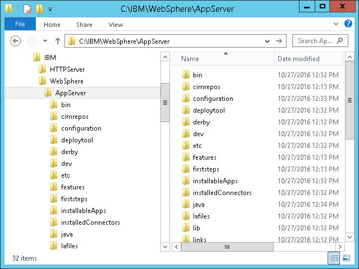Click the address bar go arrow
The width and height of the screenshot is (359, 269).
279,41
